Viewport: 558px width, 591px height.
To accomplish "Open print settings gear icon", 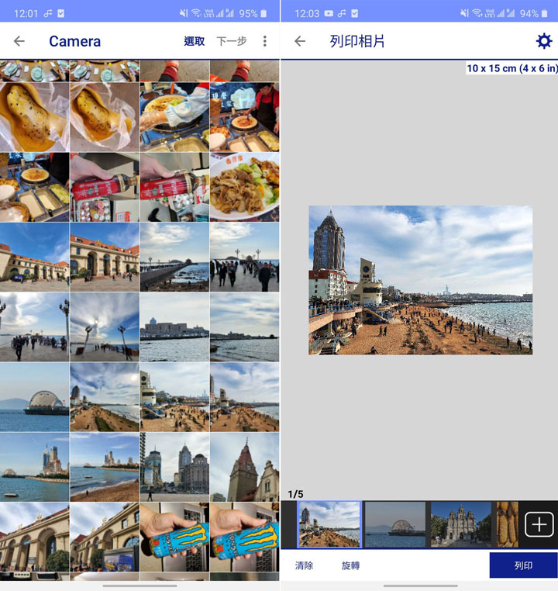I will 544,41.
